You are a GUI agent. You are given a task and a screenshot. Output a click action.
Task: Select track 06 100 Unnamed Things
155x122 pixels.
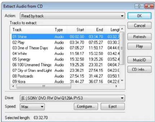pyautogui.click(x=65, y=65)
